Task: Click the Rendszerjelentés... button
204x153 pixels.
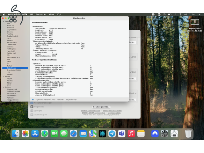Action: [101, 107]
